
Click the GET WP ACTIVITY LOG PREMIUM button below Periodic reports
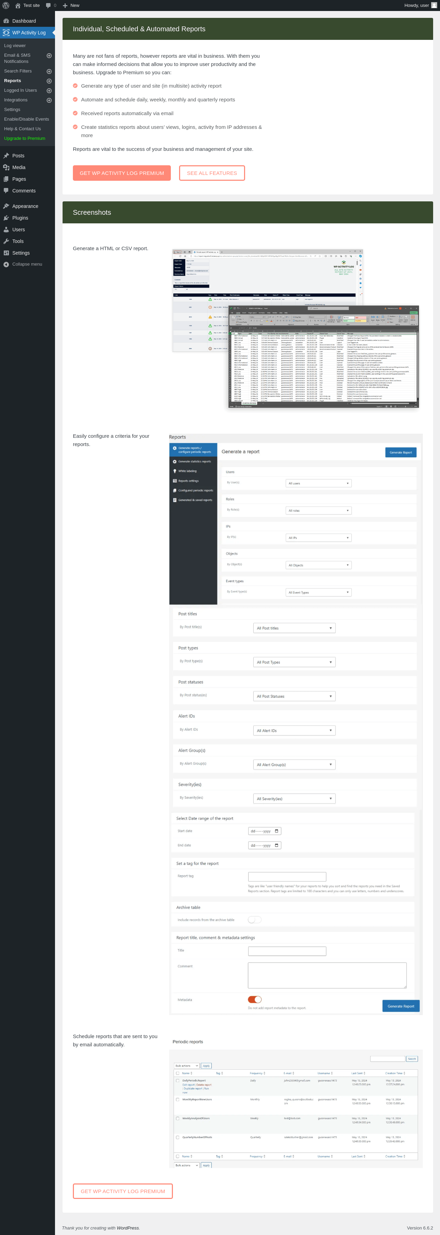[123, 1191]
